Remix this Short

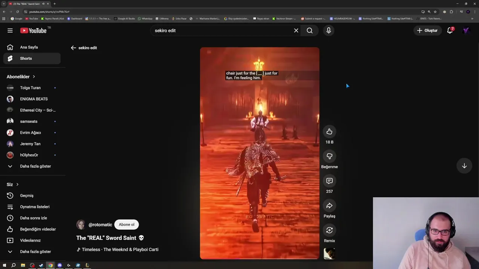[x=329, y=230]
